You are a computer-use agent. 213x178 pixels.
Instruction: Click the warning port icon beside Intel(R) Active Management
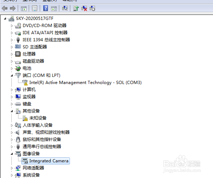(x=25, y=83)
